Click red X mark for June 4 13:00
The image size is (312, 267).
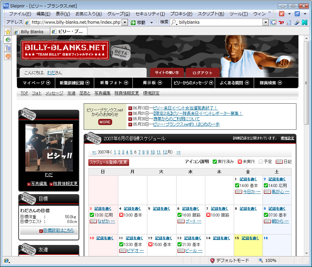click(121, 215)
